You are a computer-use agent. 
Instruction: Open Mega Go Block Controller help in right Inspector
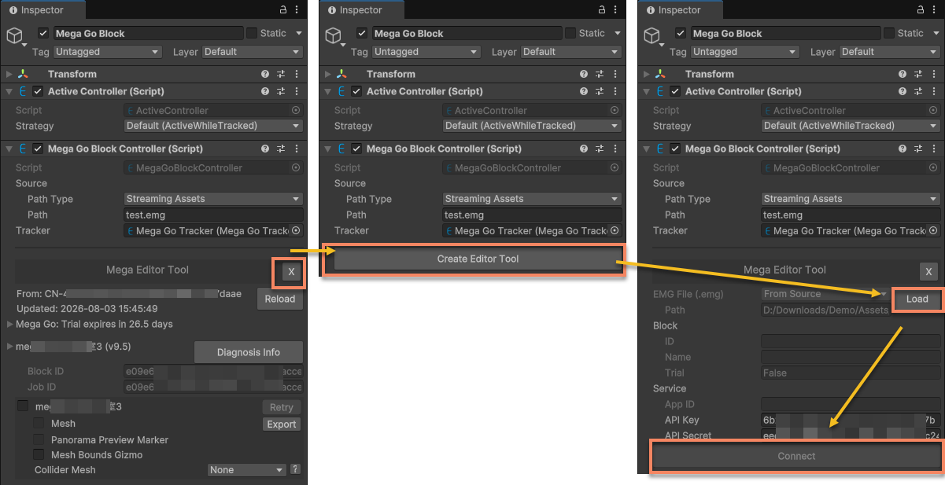tap(903, 149)
